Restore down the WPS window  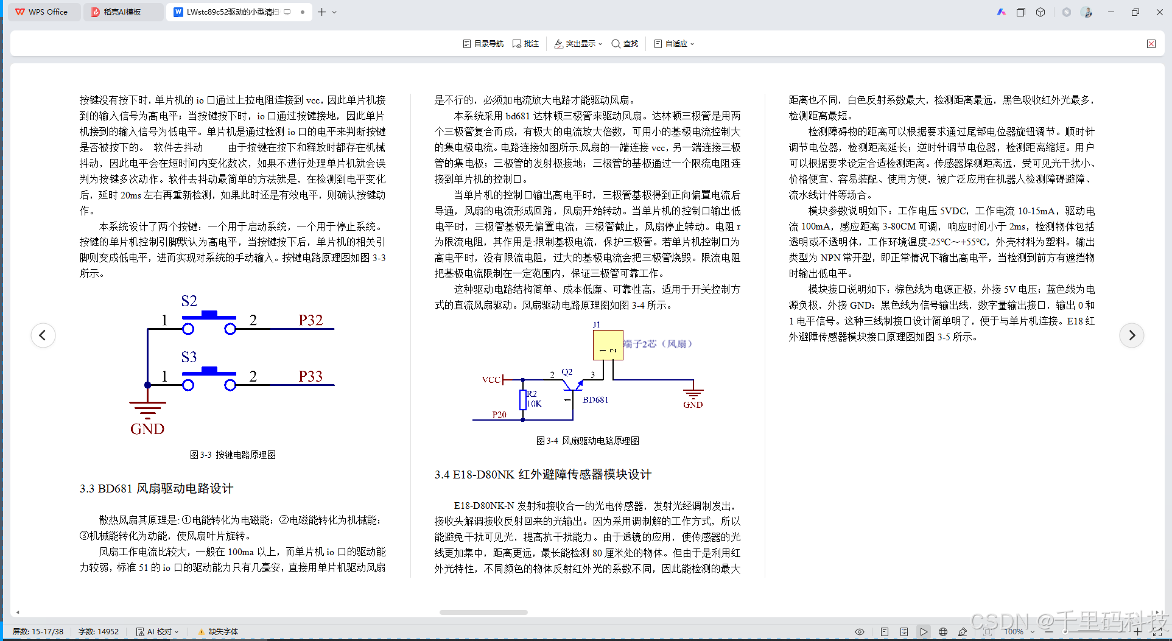coord(1135,12)
